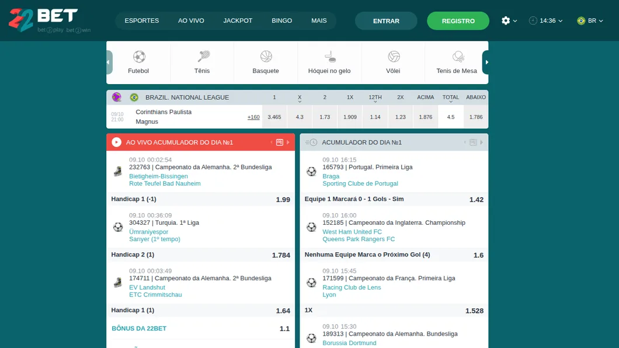The image size is (619, 348).
Task: Open the Sporting Clube de Portugal link
Action: coord(360,183)
